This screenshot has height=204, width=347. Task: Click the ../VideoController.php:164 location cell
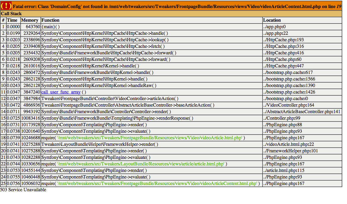coord(302,105)
